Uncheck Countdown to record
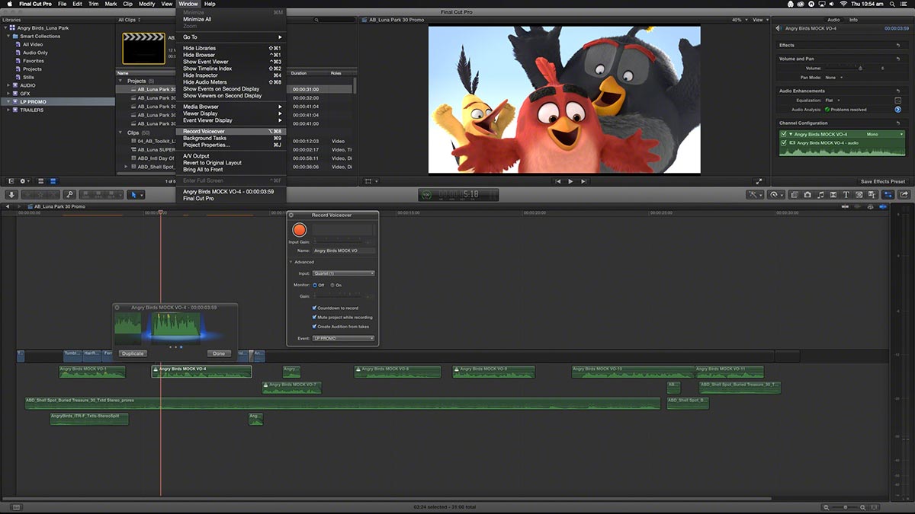 point(314,308)
